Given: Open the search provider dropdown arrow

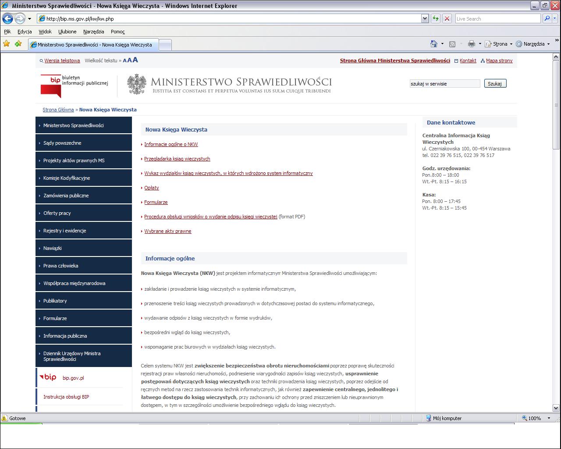Looking at the screenshot, I should (555, 18).
